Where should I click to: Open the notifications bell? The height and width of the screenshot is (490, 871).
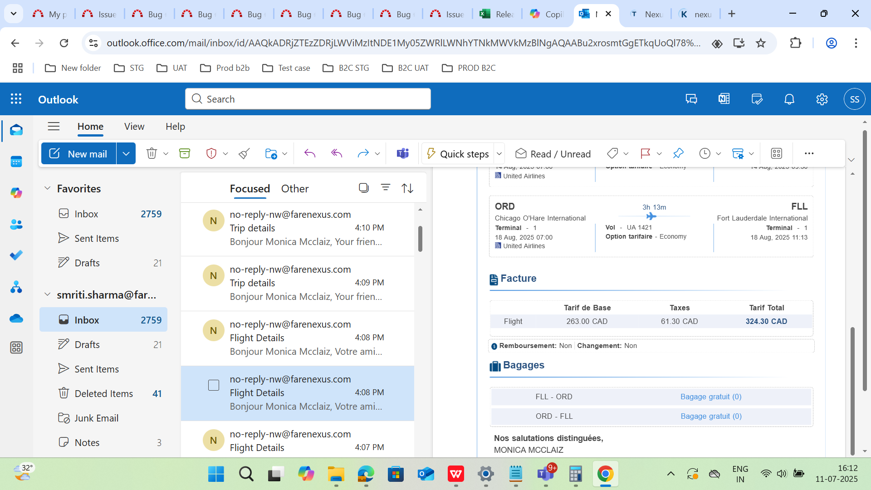(x=789, y=99)
